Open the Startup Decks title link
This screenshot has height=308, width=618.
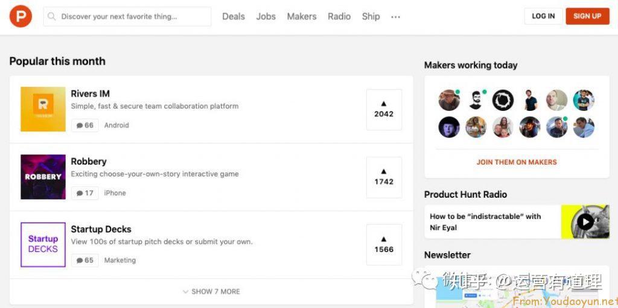point(101,229)
